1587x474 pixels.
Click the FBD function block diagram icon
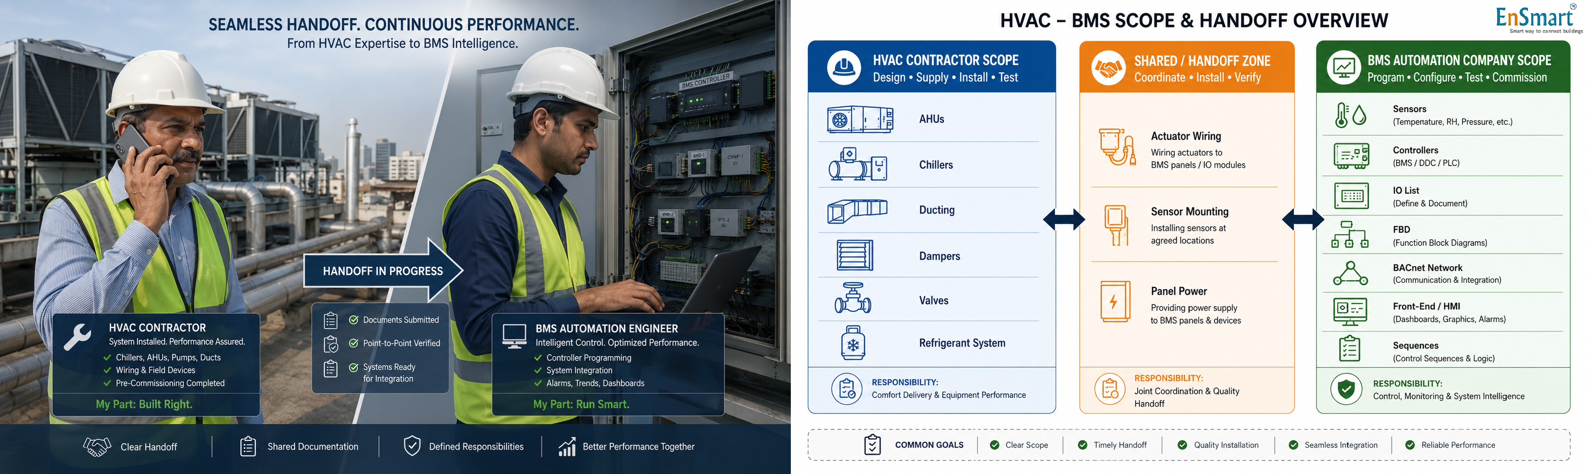pos(1350,234)
